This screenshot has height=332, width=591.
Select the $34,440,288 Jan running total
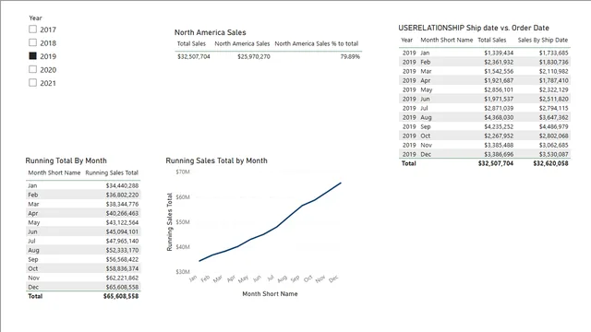point(122,185)
